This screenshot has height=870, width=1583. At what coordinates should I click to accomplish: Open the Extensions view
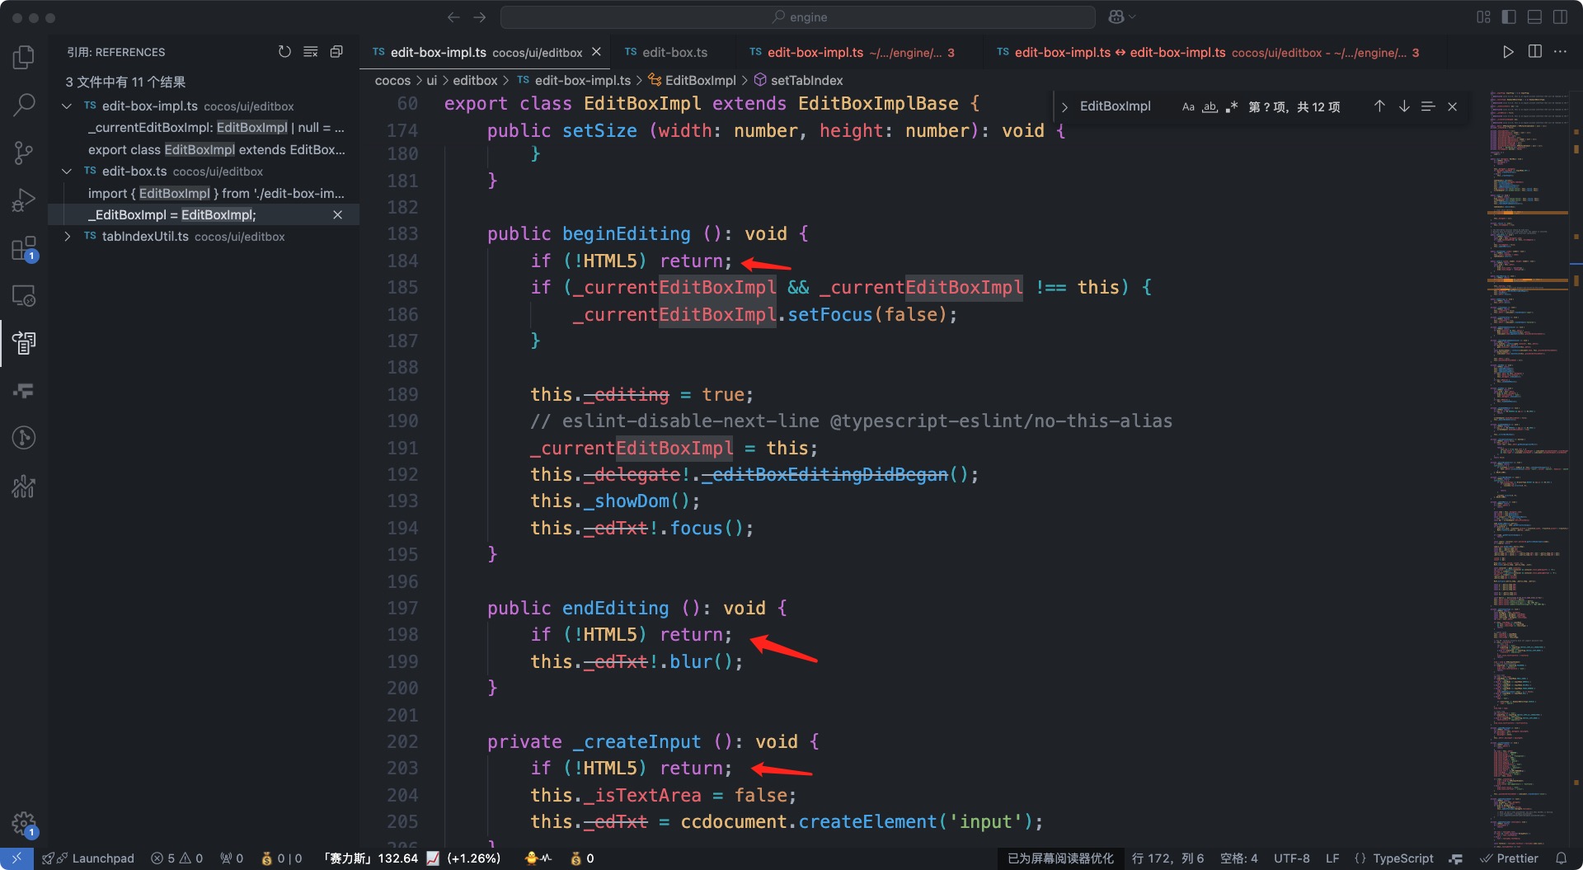(24, 248)
